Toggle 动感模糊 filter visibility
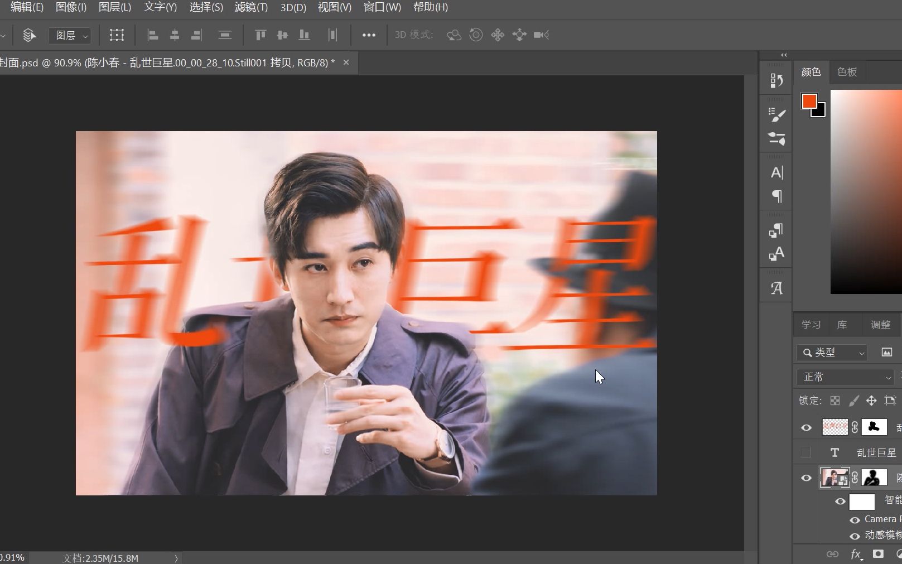This screenshot has width=902, height=564. (855, 536)
